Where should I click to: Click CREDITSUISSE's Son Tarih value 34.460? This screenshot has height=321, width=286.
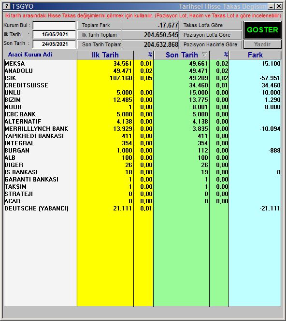click(x=199, y=85)
